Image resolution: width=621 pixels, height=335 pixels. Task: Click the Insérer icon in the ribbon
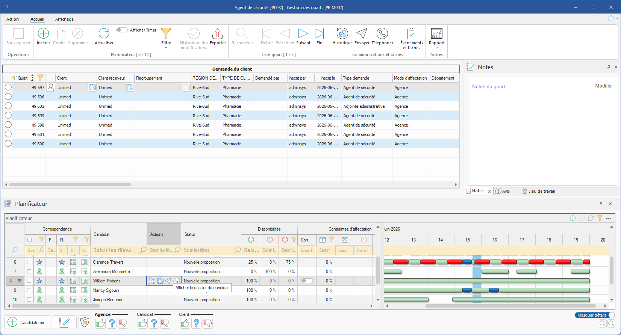[x=43, y=33]
